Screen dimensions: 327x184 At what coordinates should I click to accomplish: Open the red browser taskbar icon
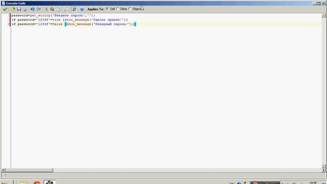coord(37,182)
